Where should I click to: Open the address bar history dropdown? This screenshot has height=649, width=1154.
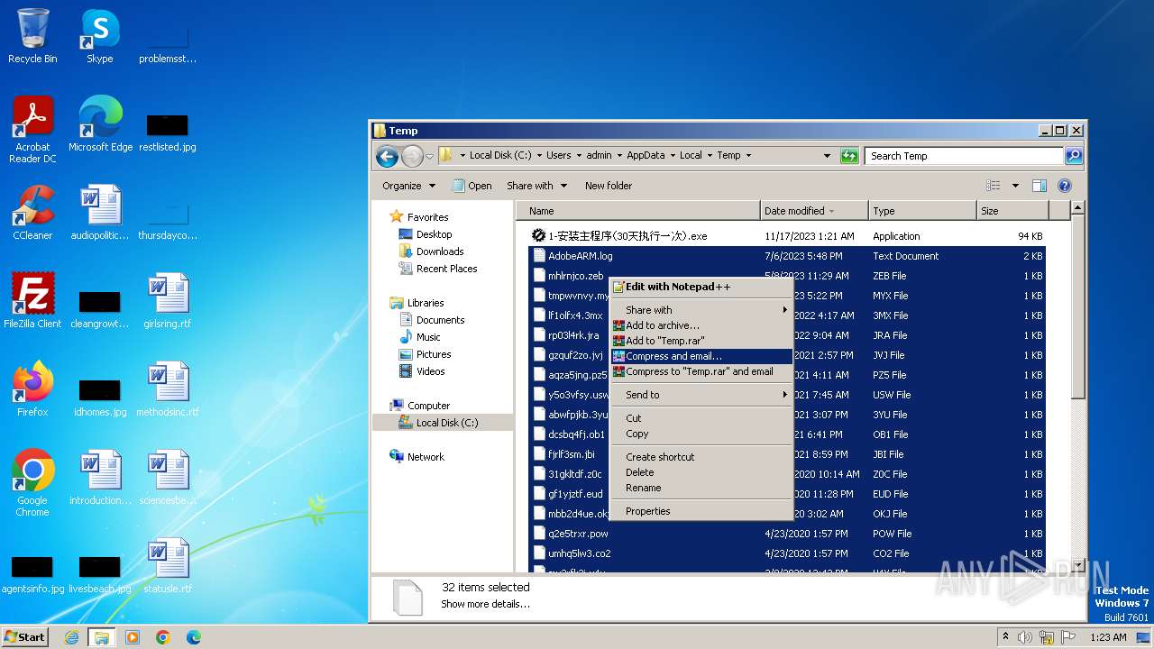click(x=827, y=156)
